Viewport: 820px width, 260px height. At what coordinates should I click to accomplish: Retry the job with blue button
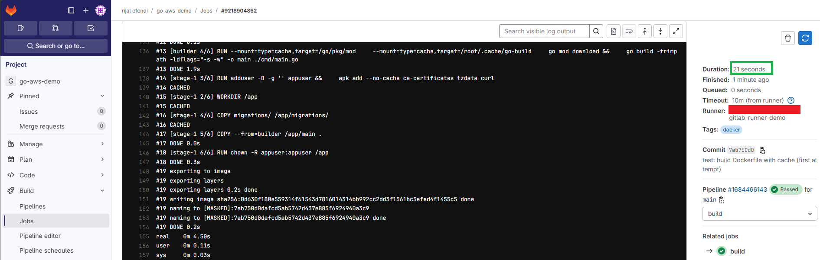[x=805, y=38]
